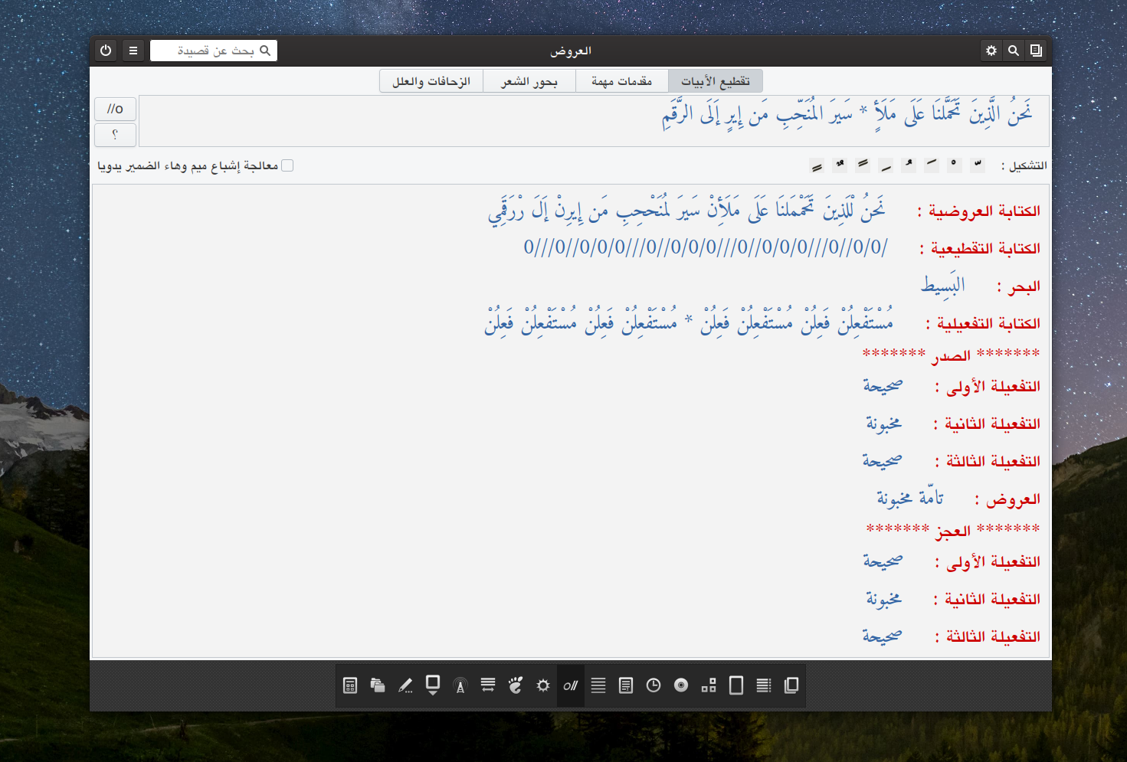1127x762 pixels.
Task: Click inside the poem search field
Action: pyautogui.click(x=214, y=51)
